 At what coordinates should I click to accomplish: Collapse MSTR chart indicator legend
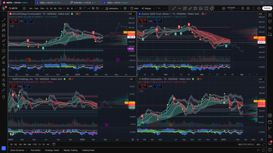click(11, 26)
